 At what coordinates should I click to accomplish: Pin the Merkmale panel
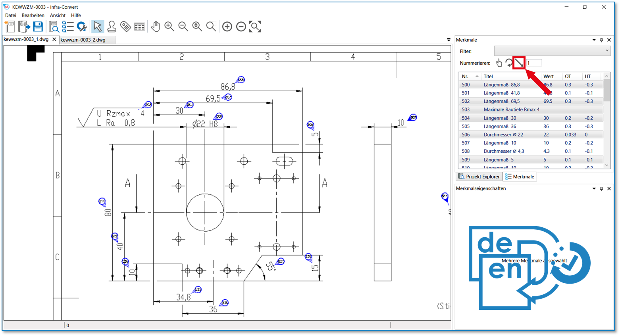pyautogui.click(x=601, y=40)
